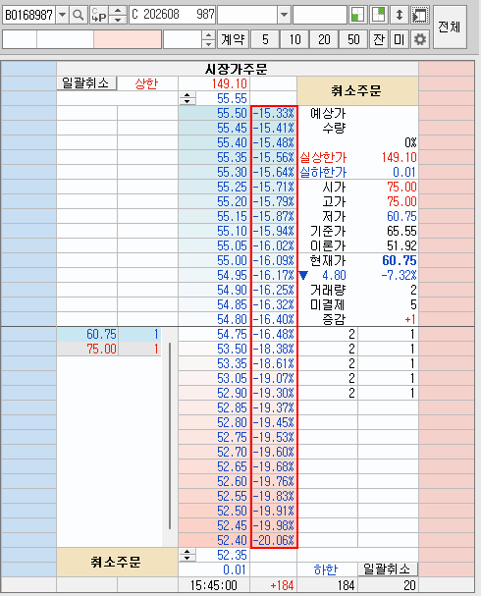
Task: Click the top-right green quadrant layout icon
Action: [x=378, y=15]
